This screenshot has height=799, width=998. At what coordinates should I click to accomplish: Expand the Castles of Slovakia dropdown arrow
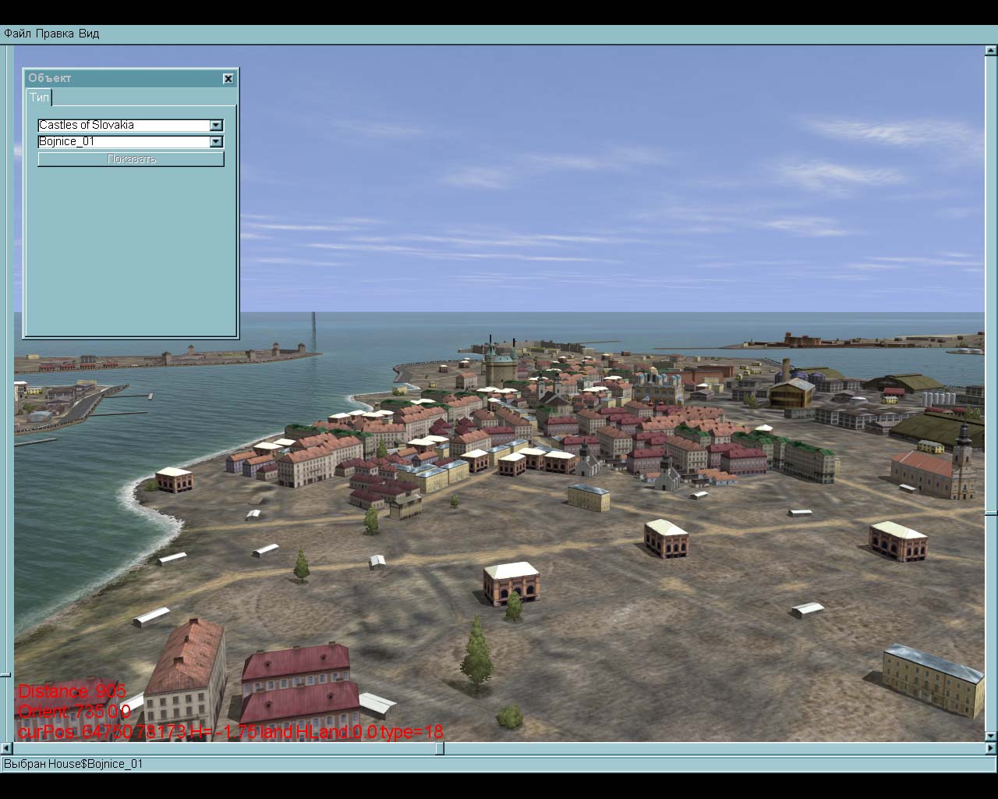coord(216,126)
